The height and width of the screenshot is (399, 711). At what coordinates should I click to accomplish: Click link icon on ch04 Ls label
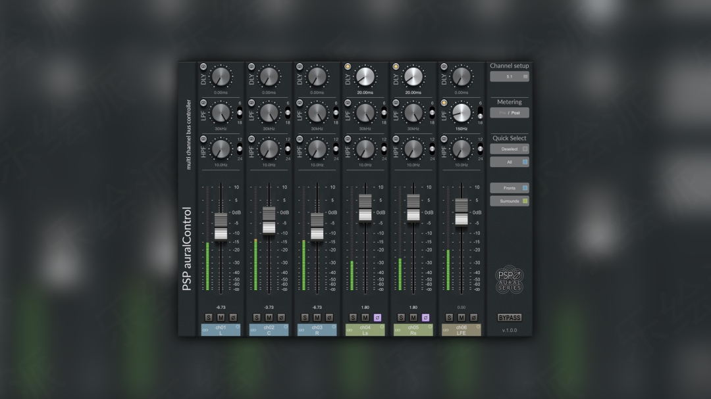(350, 330)
